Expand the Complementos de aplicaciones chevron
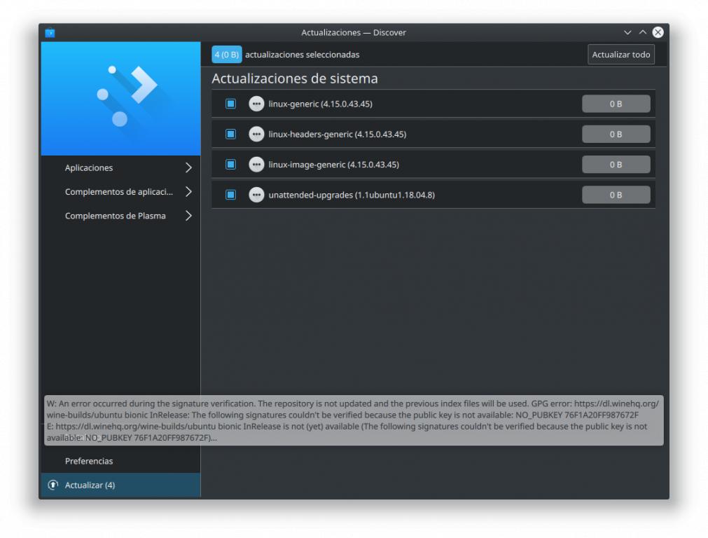 click(x=188, y=192)
